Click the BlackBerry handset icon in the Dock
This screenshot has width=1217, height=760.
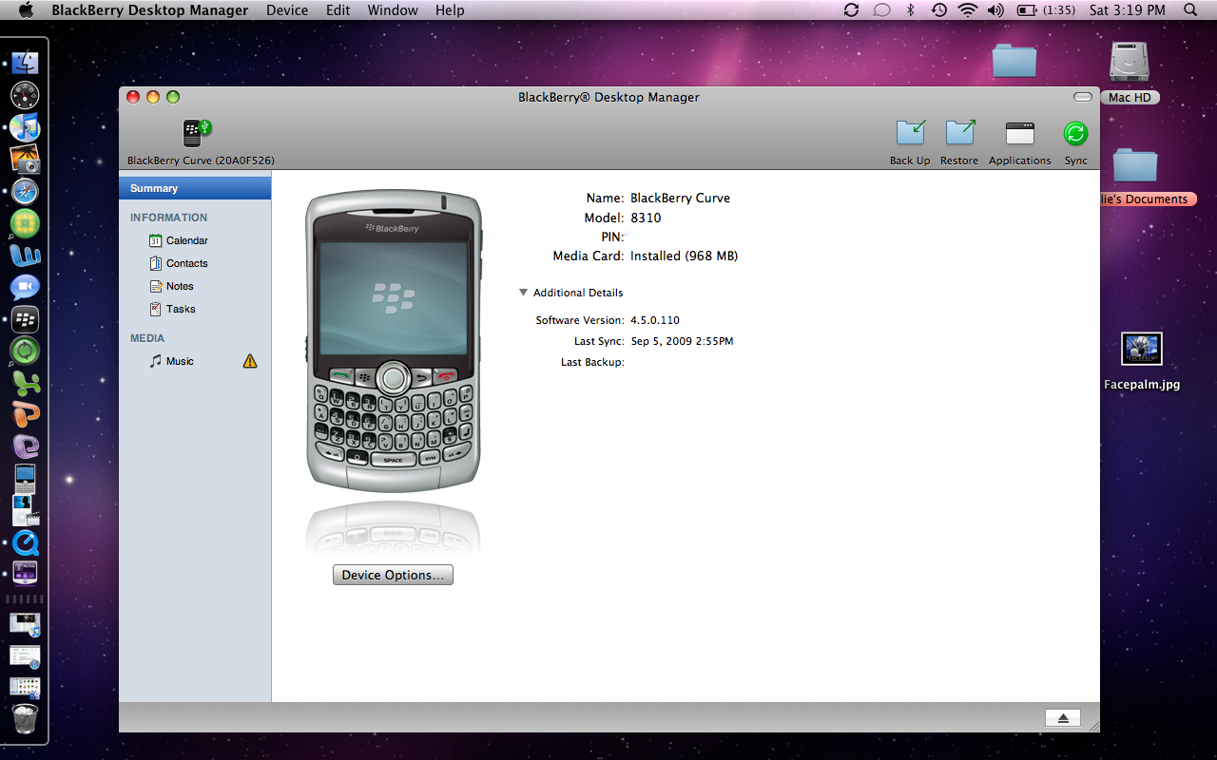tap(25, 478)
